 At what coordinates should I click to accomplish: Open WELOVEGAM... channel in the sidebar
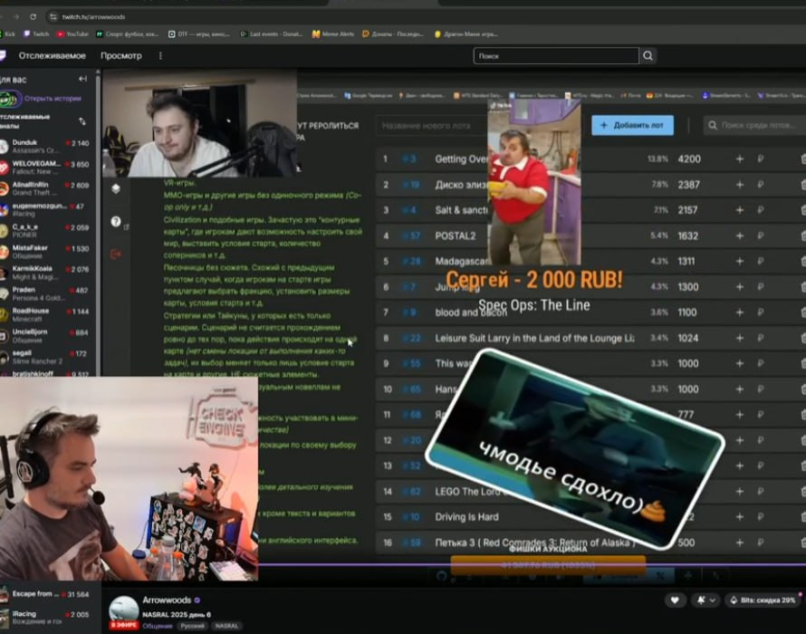pos(45,168)
